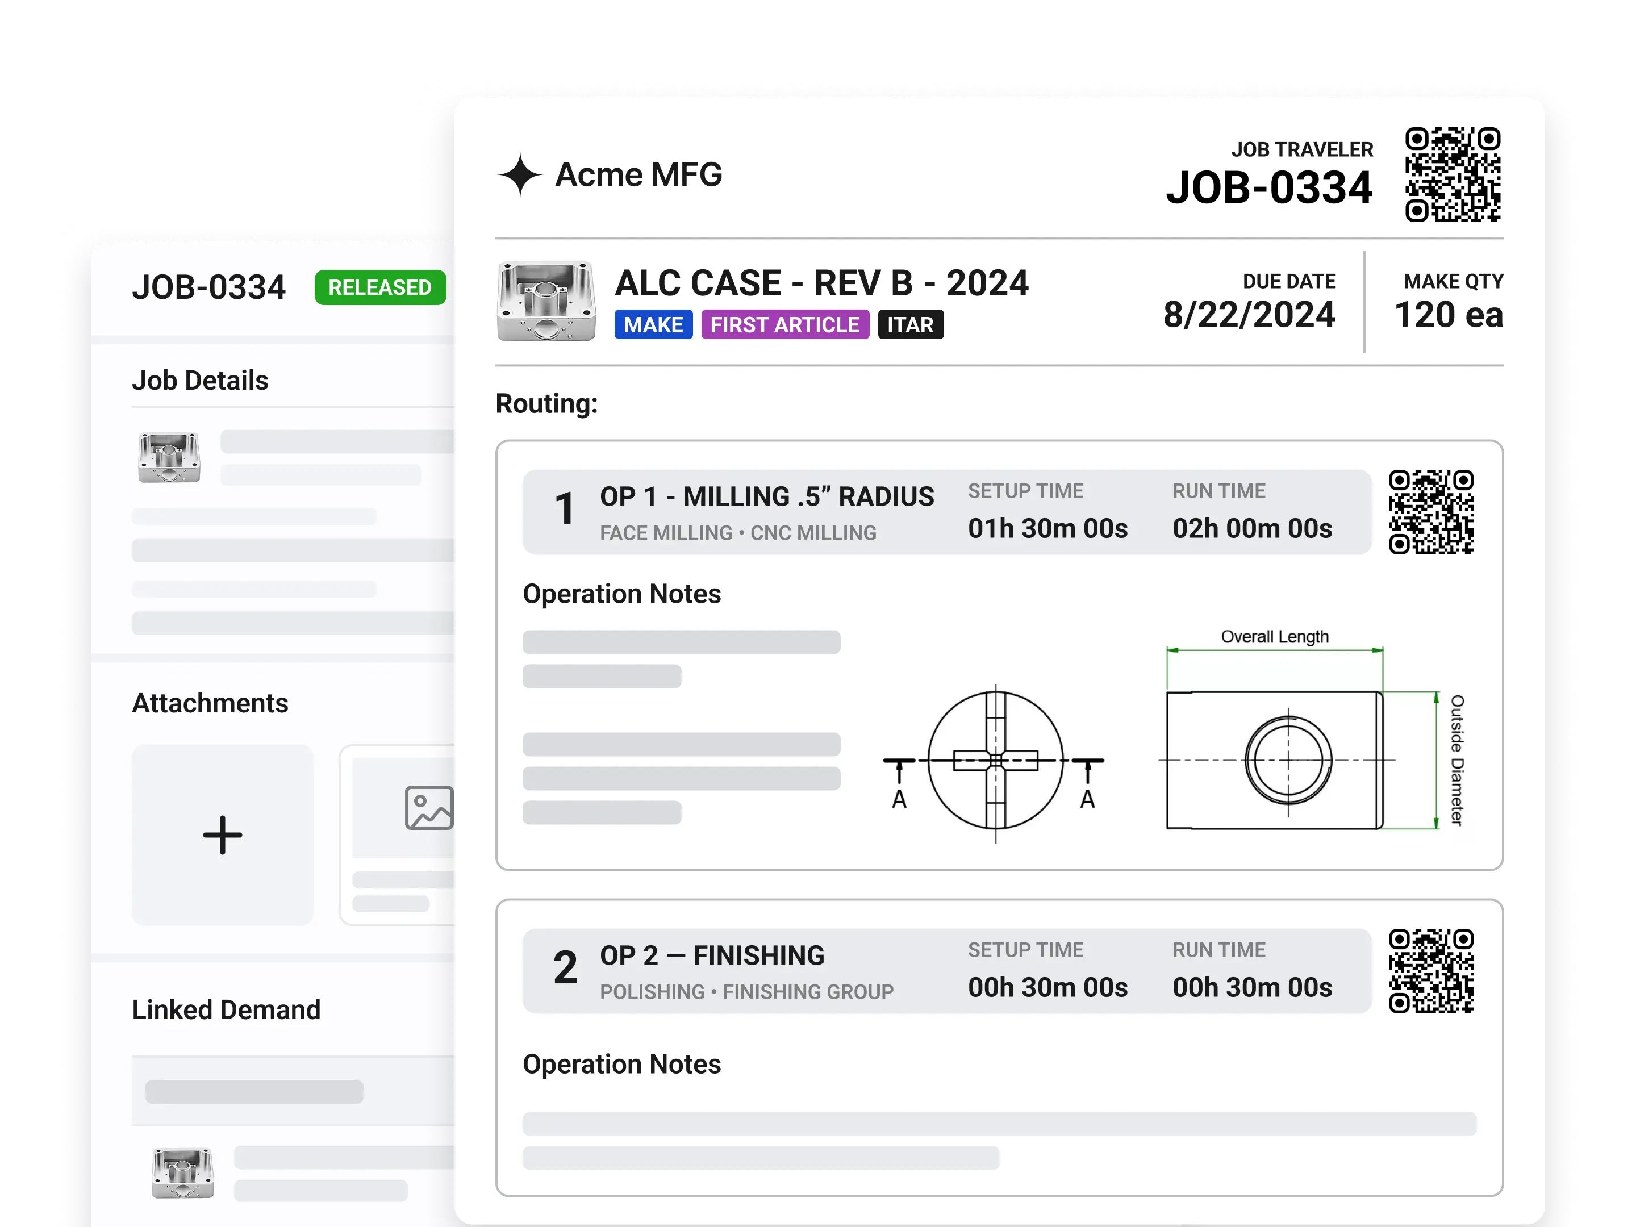Click OP 2 setup time 00h 30m 00s
1636x1227 pixels.
[x=1048, y=988]
